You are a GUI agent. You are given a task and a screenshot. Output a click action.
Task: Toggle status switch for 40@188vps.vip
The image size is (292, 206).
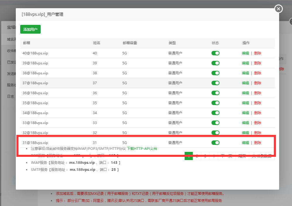[x=215, y=53]
